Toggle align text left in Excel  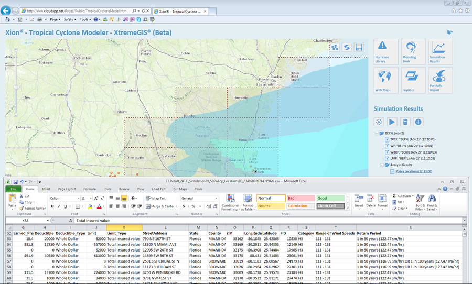[x=111, y=206]
